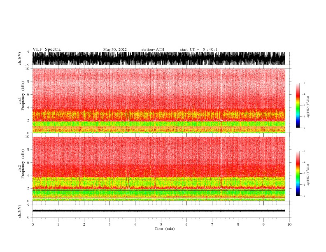The image size is (326, 252).
Task: Click the ch.1 black waveform panel
Action: (x=158, y=58)
